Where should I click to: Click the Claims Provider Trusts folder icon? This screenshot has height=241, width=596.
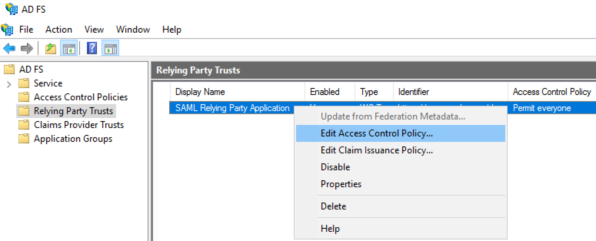24,125
